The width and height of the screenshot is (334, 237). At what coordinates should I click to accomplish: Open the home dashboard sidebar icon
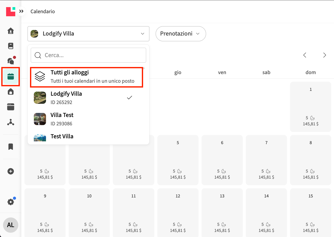pyautogui.click(x=11, y=31)
